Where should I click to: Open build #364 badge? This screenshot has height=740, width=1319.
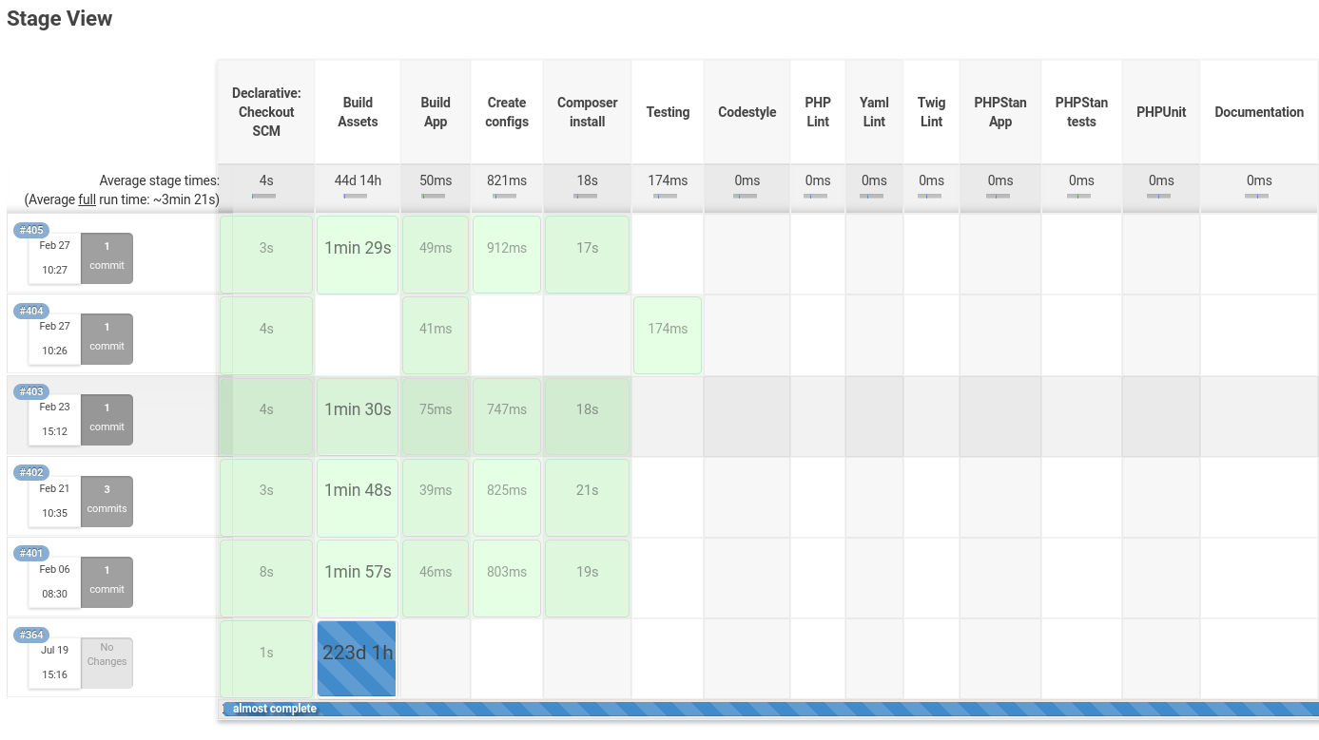31,635
